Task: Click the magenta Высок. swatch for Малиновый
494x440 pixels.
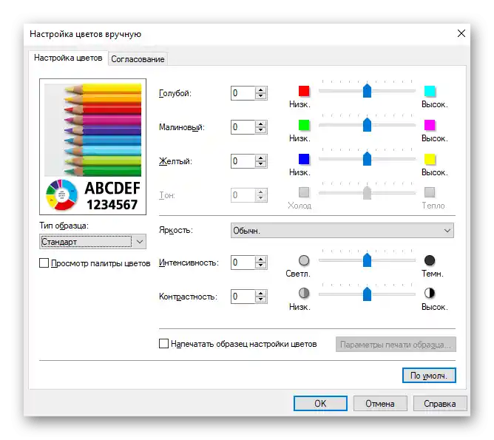Action: 430,125
